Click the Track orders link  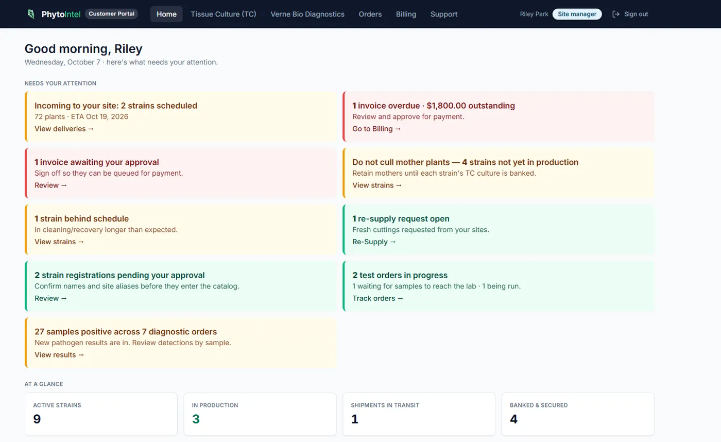378,298
